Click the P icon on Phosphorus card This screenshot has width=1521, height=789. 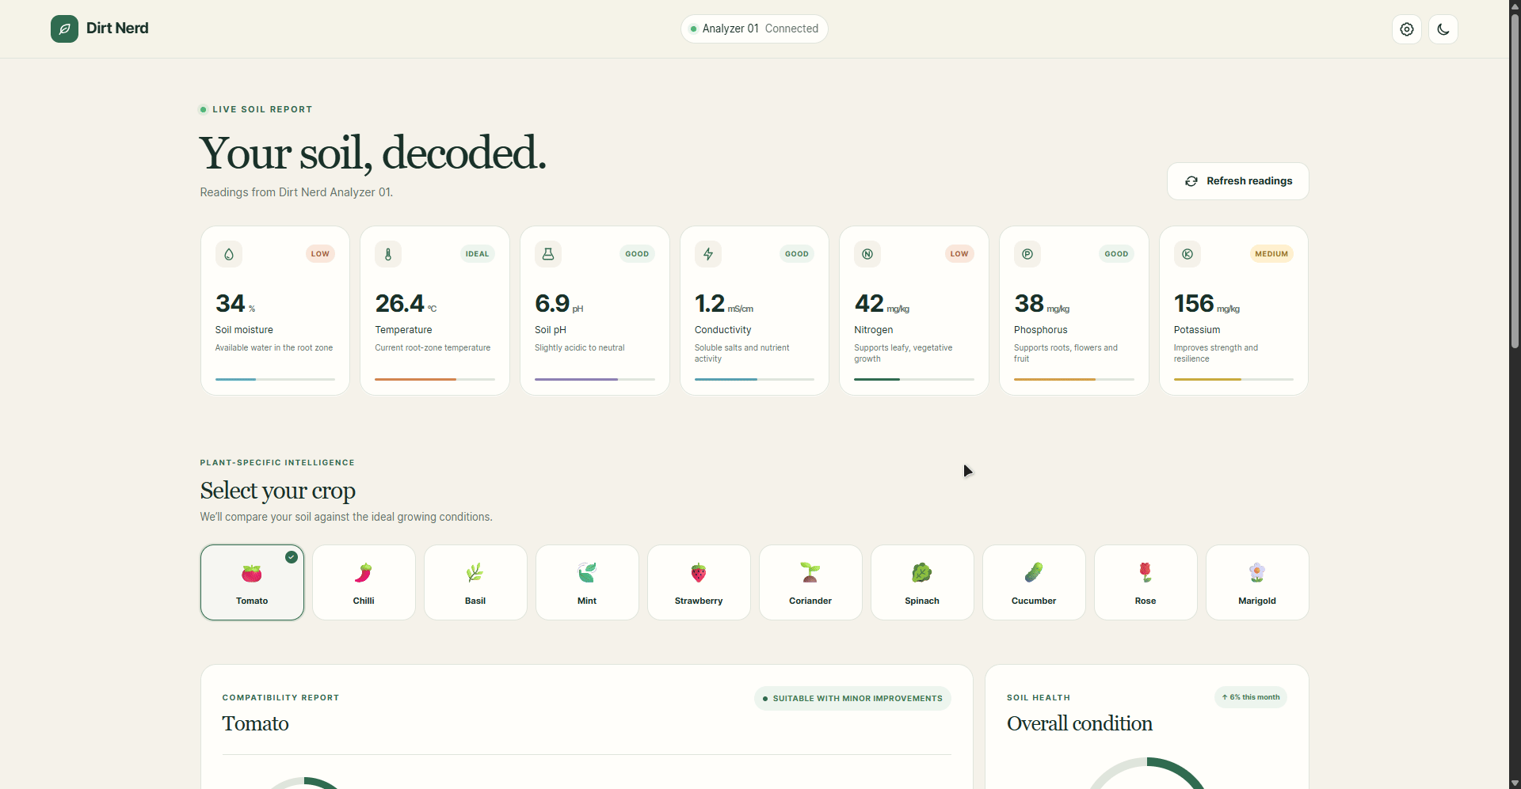pos(1027,254)
